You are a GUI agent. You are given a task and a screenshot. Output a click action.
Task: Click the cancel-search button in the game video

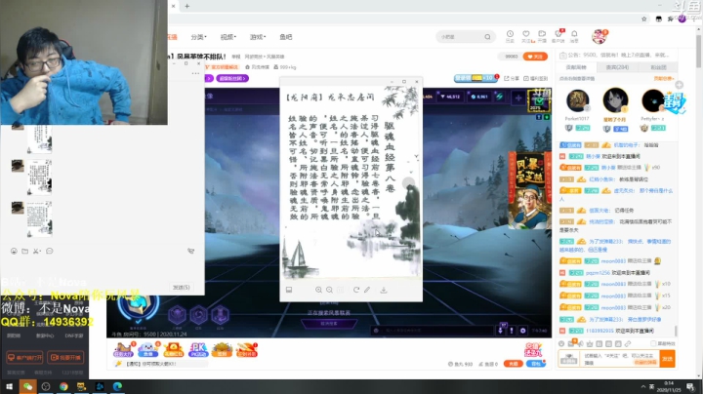[329, 323]
